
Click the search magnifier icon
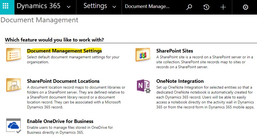point(189,7)
